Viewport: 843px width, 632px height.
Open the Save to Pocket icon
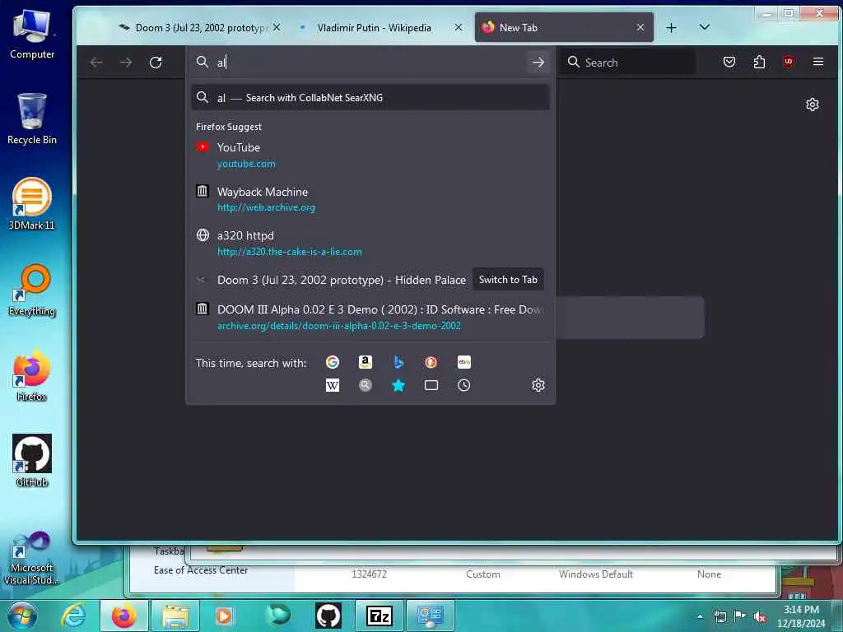[729, 62]
